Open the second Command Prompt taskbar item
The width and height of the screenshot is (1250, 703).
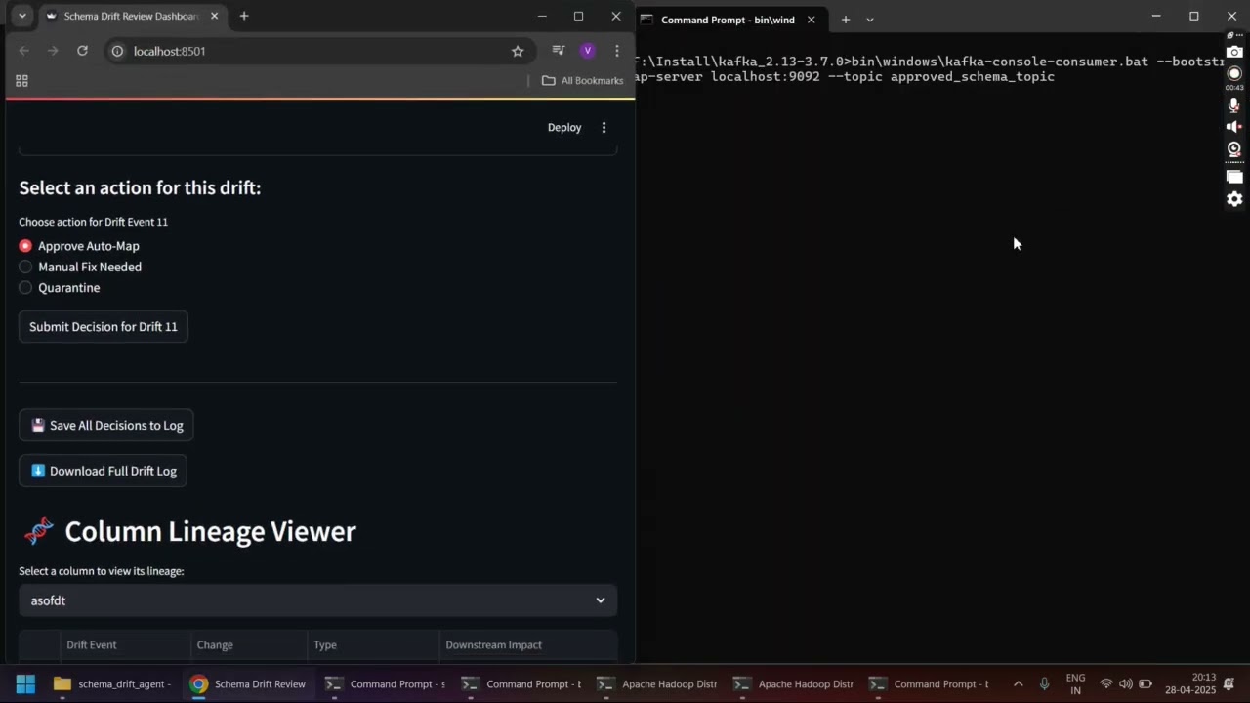tap(521, 683)
